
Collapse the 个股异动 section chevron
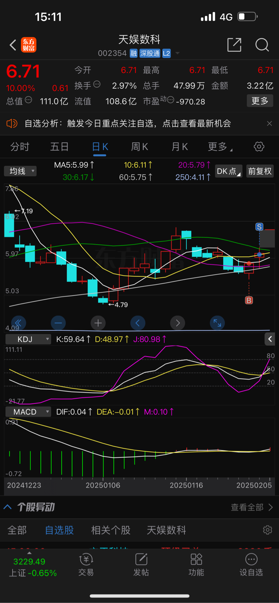click(x=8, y=507)
